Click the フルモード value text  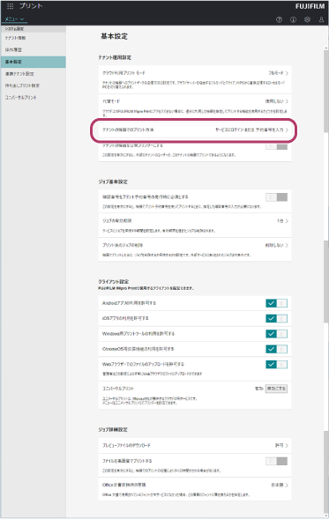(x=276, y=73)
